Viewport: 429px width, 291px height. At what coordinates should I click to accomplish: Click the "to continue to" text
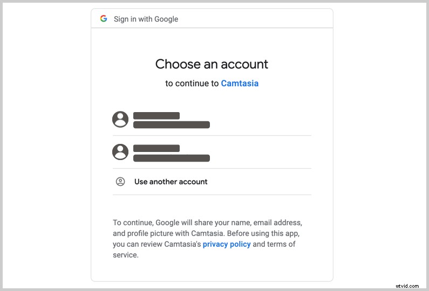tap(192, 84)
